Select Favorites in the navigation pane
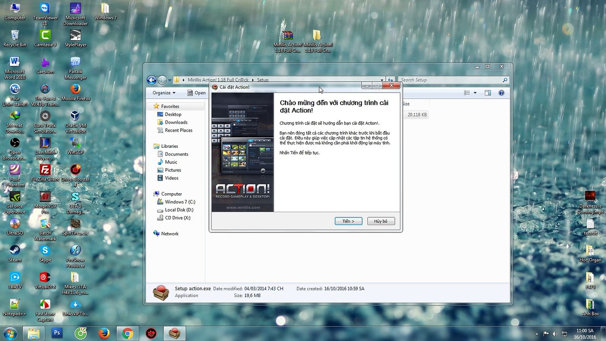The height and width of the screenshot is (341, 606). [x=170, y=107]
